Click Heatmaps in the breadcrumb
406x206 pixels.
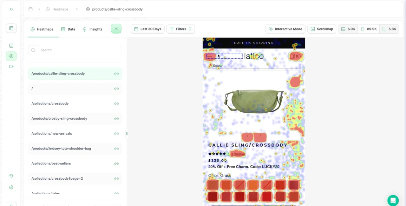tap(60, 9)
